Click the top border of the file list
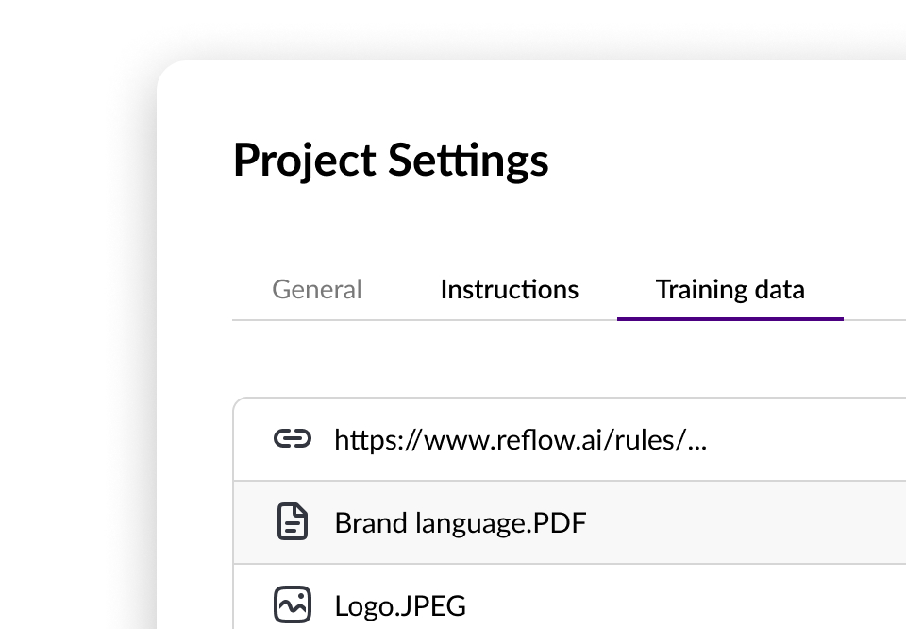 pos(566,399)
